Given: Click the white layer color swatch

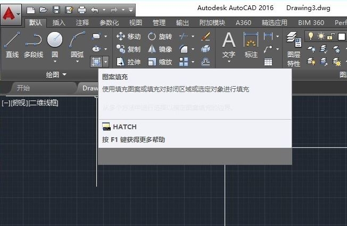Looking at the screenshot, I should [x=341, y=37].
